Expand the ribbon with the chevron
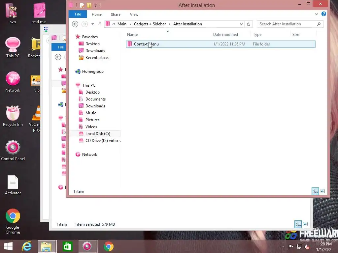The image size is (338, 253). (x=316, y=14)
